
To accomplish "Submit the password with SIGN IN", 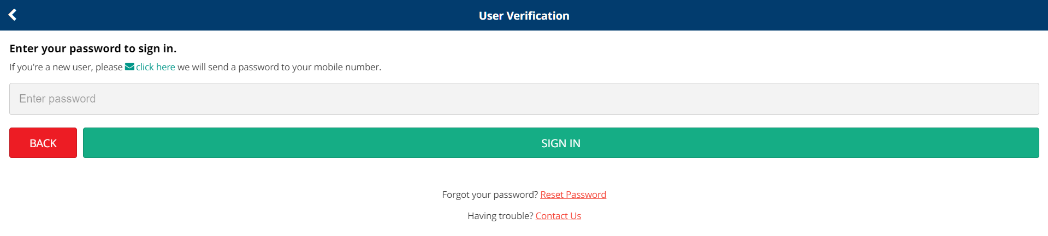I will tap(560, 143).
